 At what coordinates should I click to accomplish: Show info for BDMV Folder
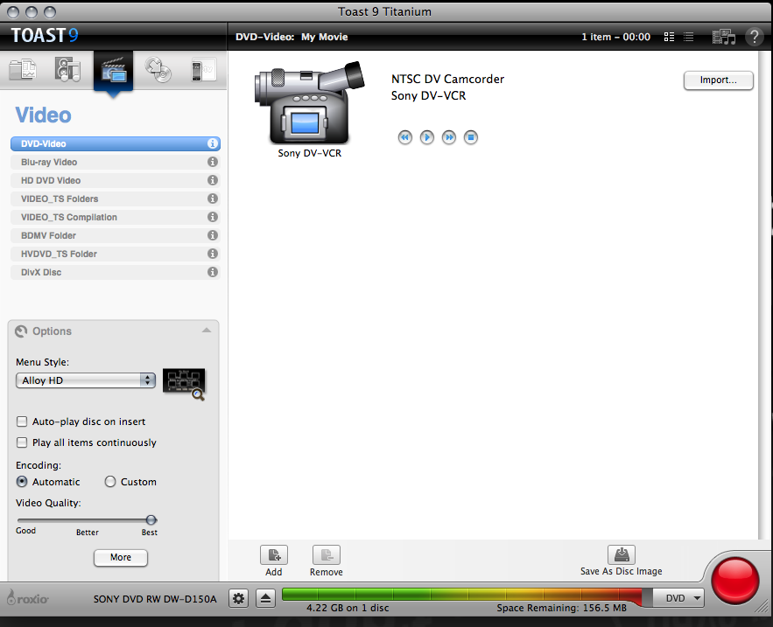point(213,235)
